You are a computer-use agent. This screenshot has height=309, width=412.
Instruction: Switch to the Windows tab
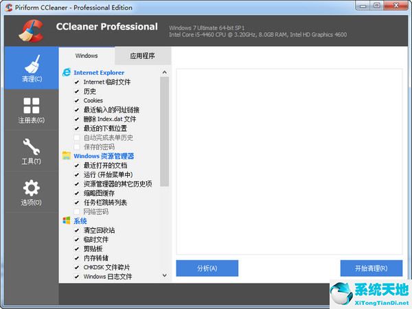[87, 56]
